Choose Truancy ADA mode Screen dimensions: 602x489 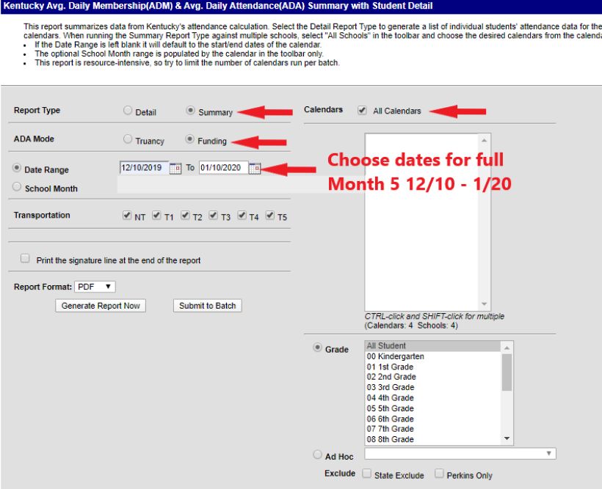tap(128, 139)
